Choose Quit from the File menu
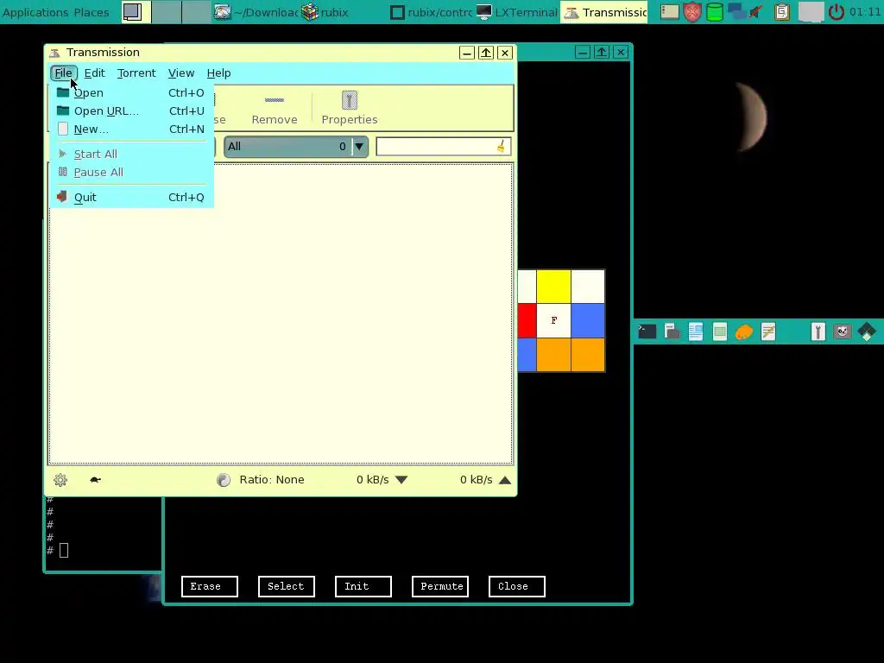This screenshot has width=884, height=663. click(x=131, y=198)
